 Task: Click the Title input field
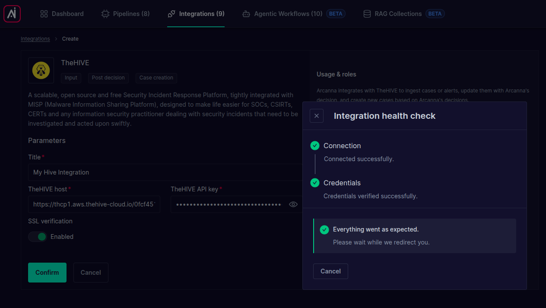click(x=165, y=172)
